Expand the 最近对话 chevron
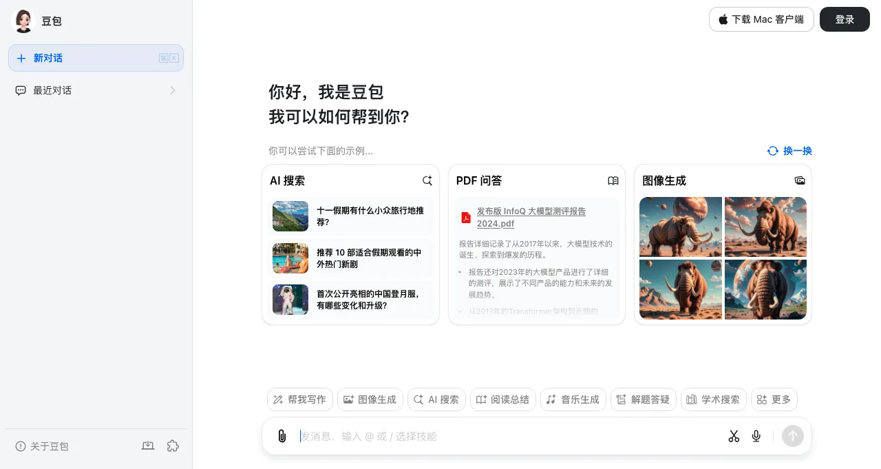Screen dimensions: 881x469 172,90
